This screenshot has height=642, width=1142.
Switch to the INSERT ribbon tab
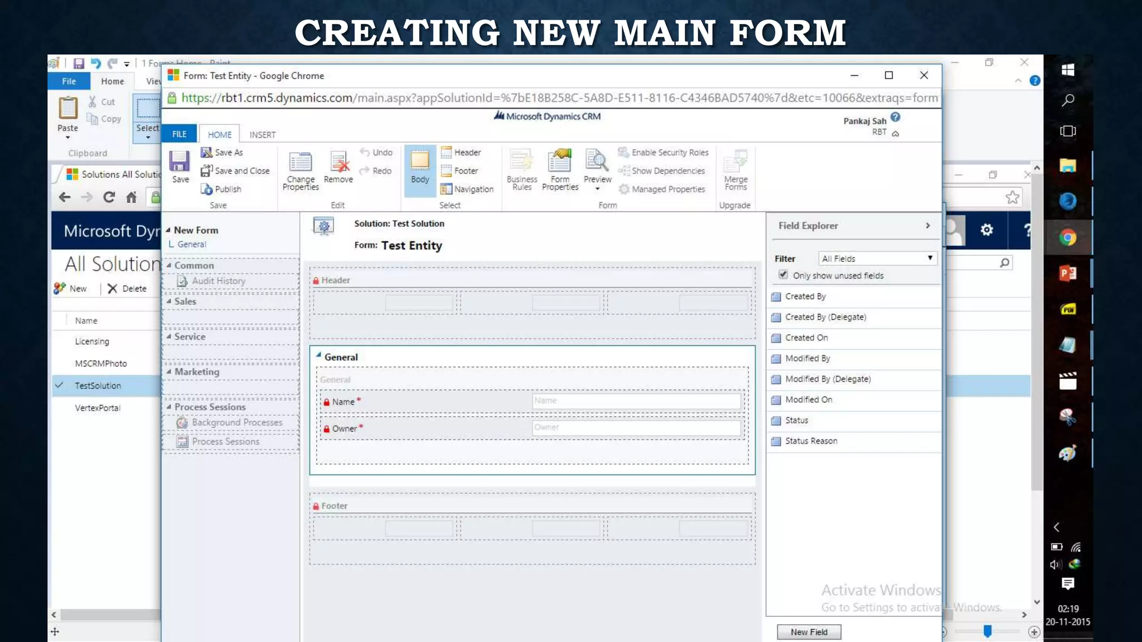(x=262, y=134)
